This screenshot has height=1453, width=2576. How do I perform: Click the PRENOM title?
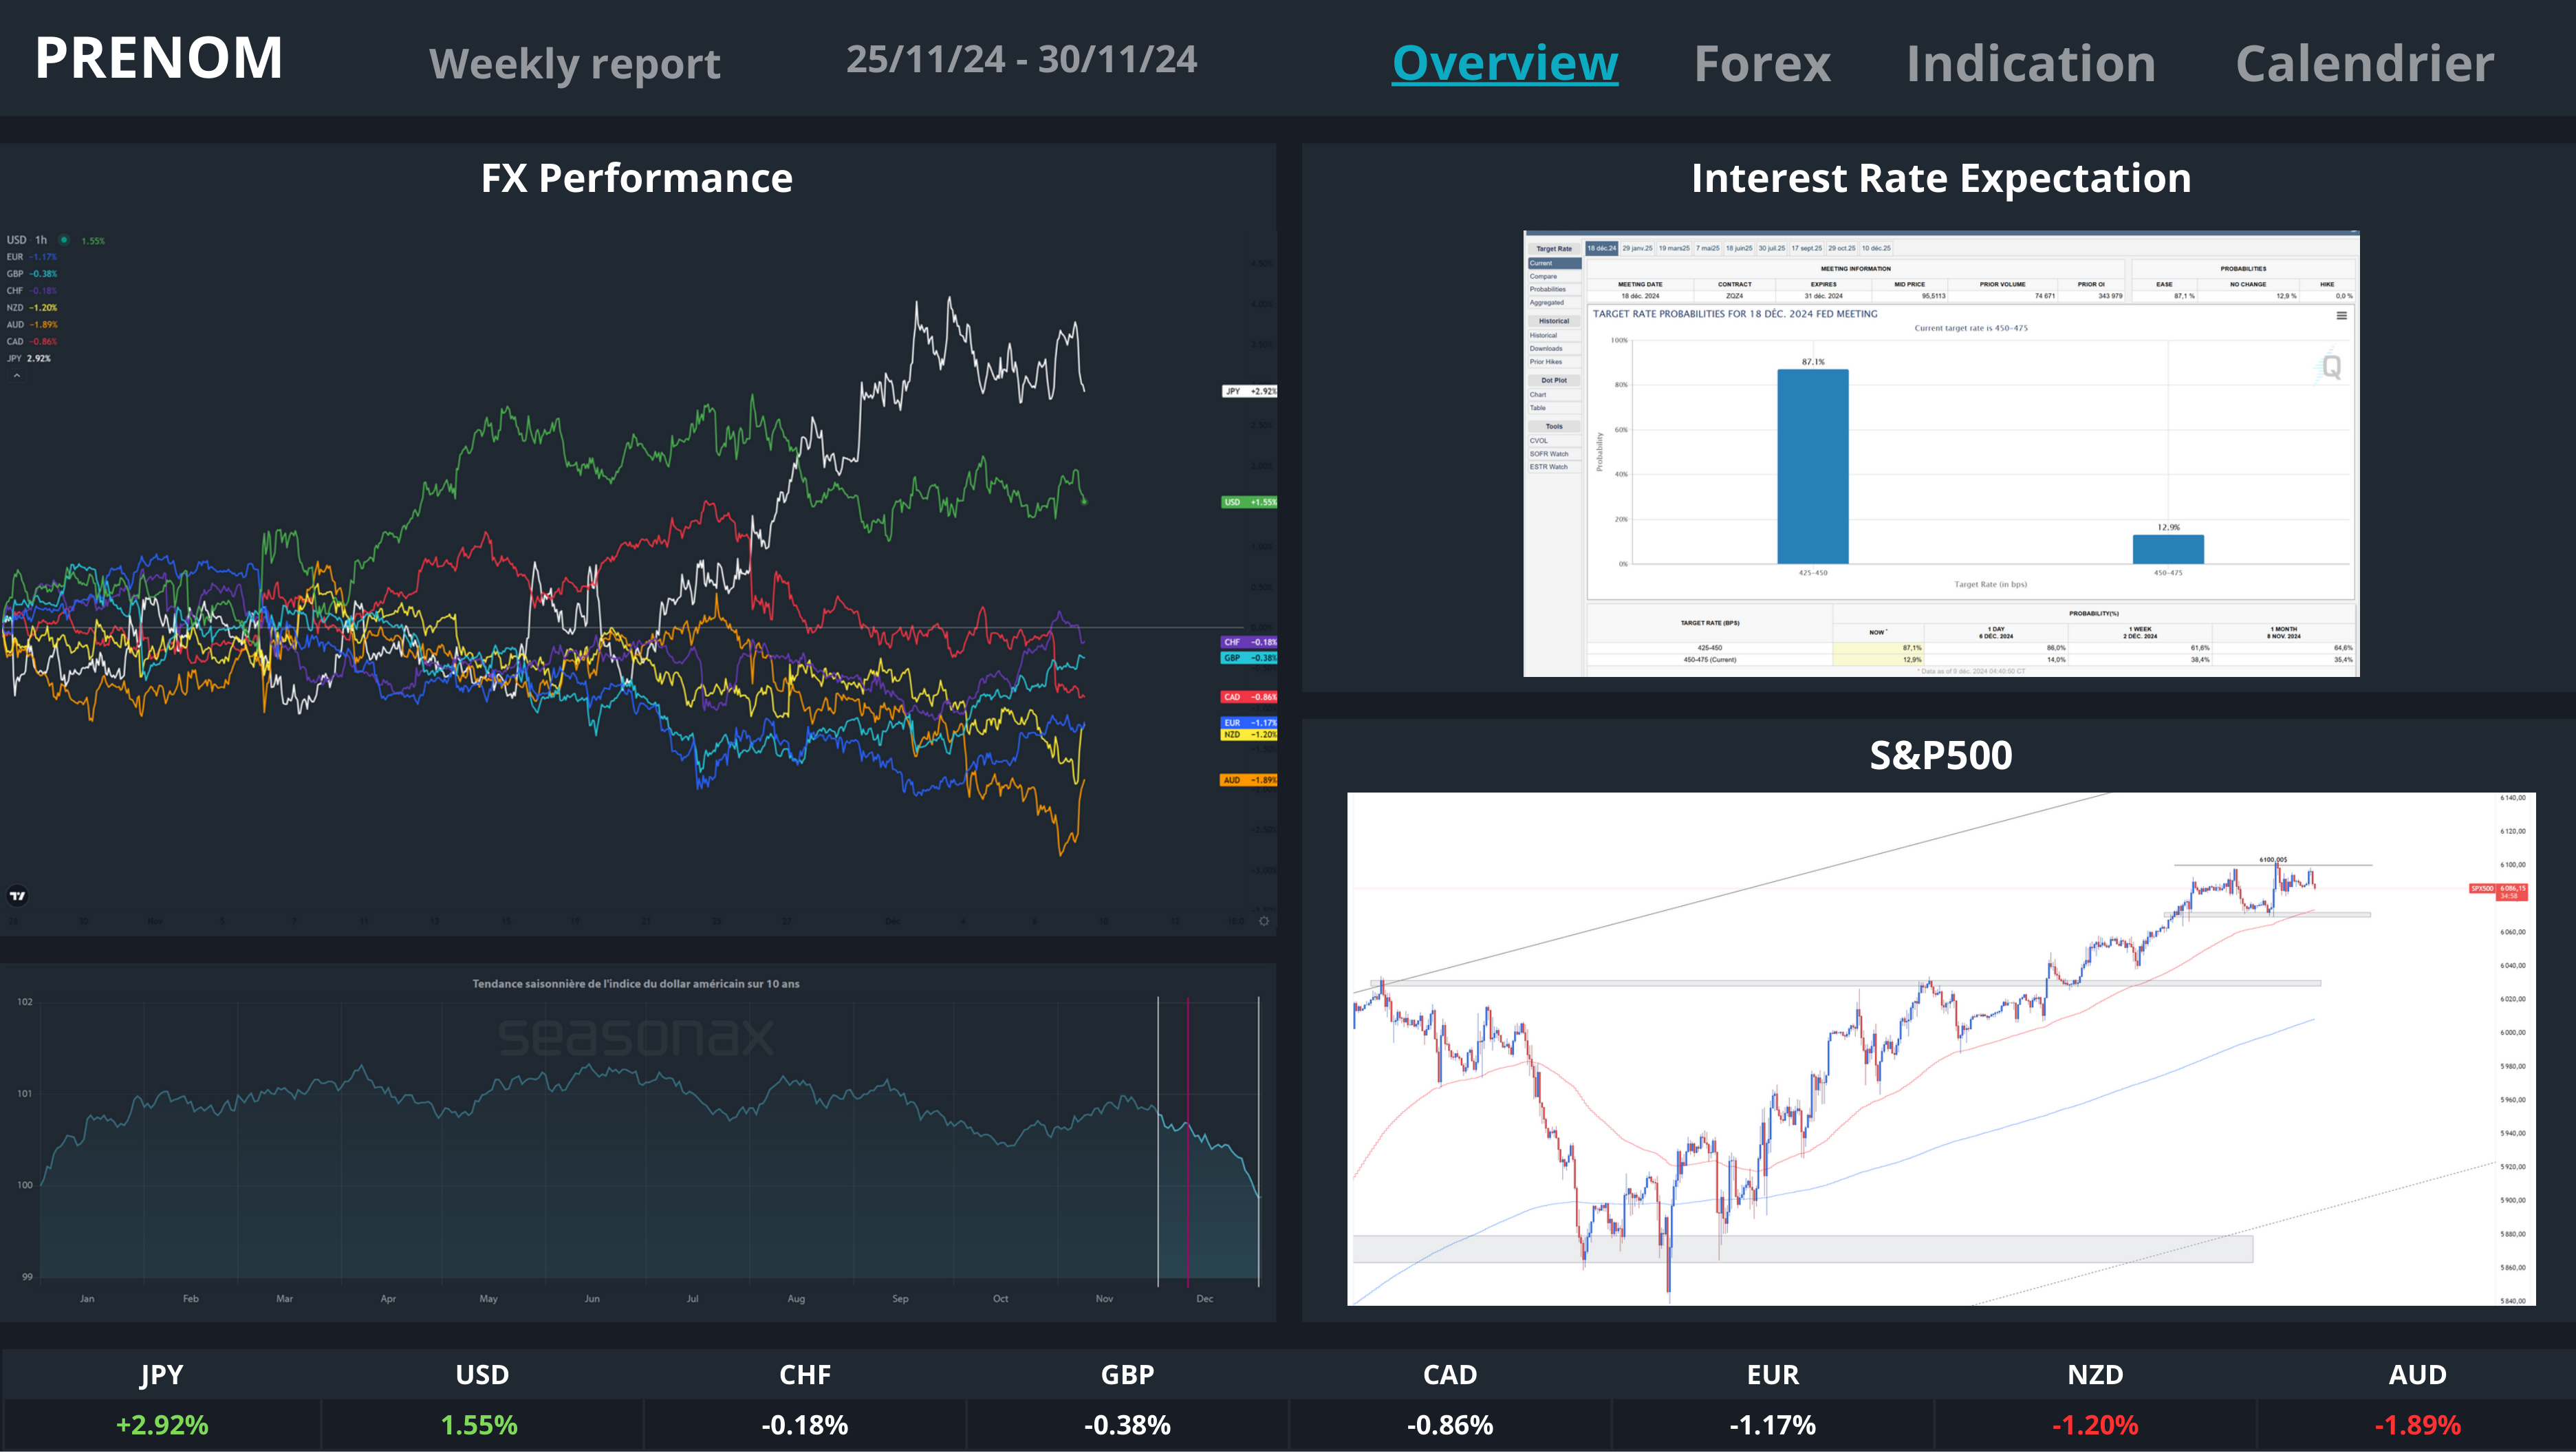(x=159, y=58)
